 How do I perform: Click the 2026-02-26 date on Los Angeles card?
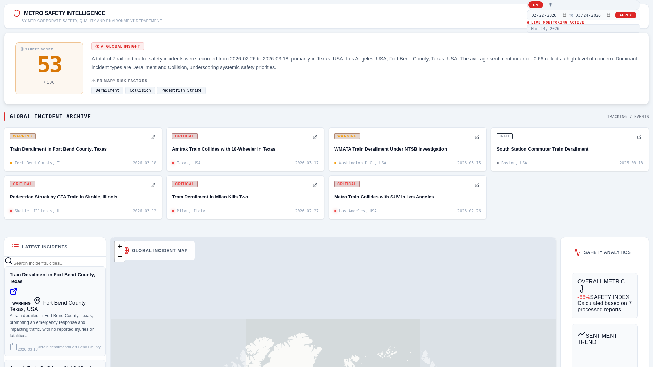pyautogui.click(x=469, y=211)
